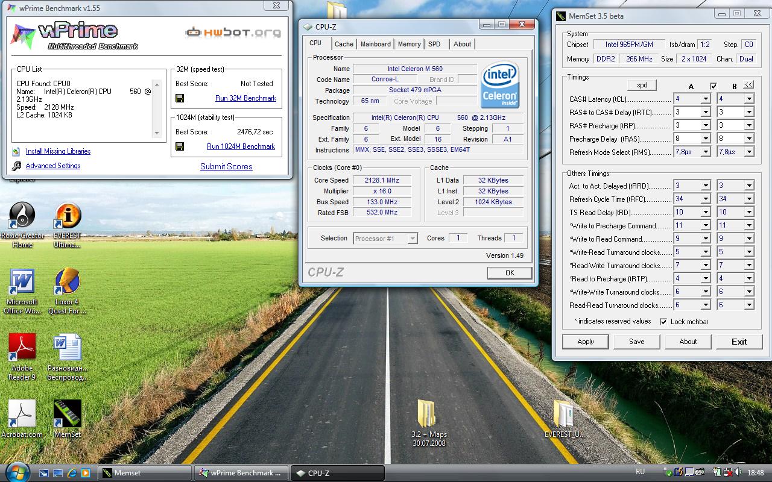This screenshot has width=772, height=482.
Task: Switch to CPU-Z Cache tab
Action: click(x=344, y=44)
